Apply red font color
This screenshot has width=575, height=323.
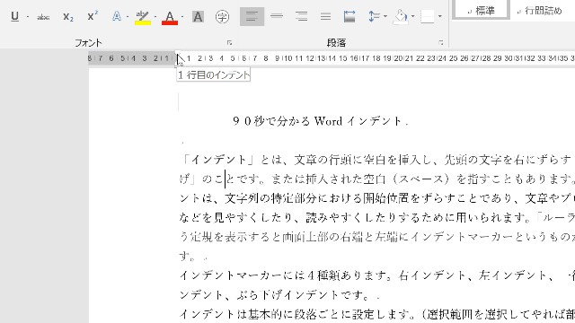pyautogui.click(x=170, y=17)
